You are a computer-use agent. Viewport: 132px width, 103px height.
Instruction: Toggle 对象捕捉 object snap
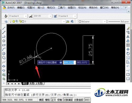tap(68, 100)
